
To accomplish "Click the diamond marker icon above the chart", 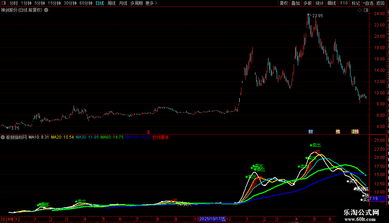I will pyautogui.click(x=359, y=10).
